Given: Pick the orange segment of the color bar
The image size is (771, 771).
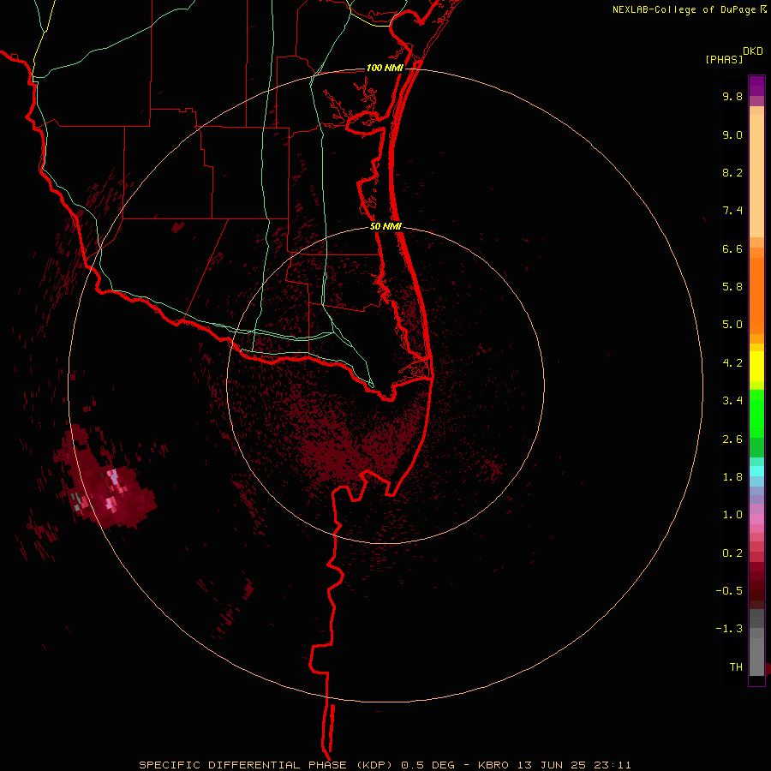Looking at the screenshot, I should click(756, 295).
